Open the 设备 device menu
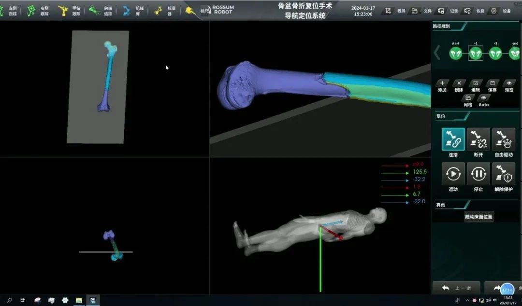The width and height of the screenshot is (522, 306). pyautogui.click(x=493, y=11)
